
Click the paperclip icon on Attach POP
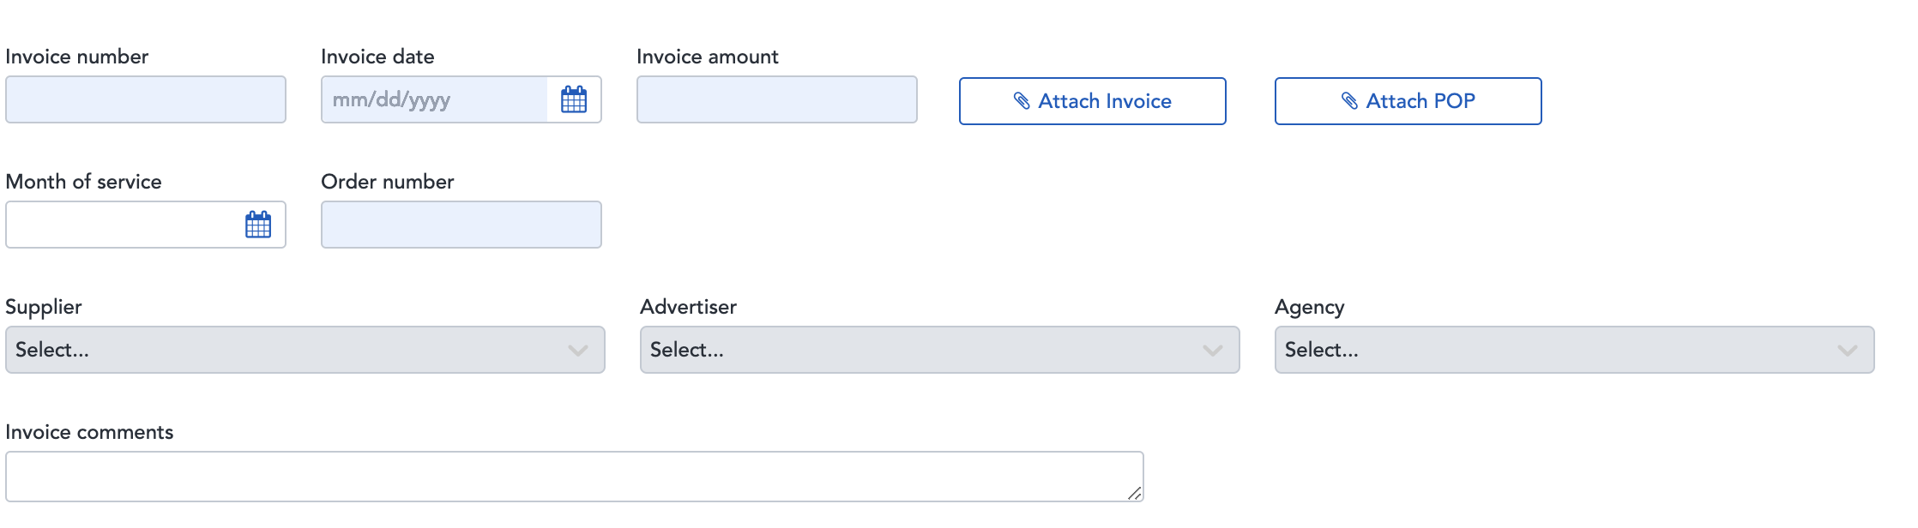(1349, 100)
